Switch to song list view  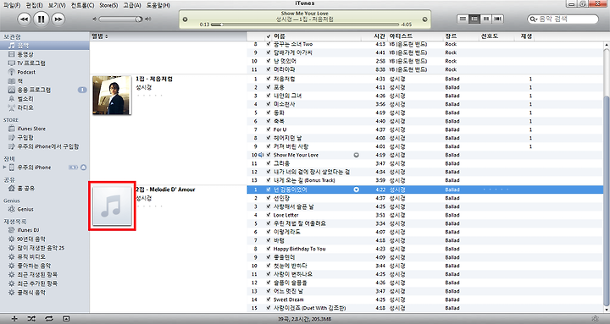tap(463, 19)
